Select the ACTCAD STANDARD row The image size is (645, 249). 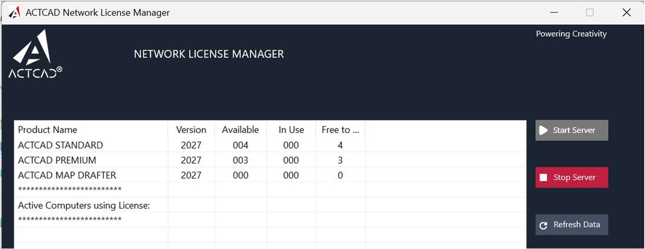(x=270, y=145)
